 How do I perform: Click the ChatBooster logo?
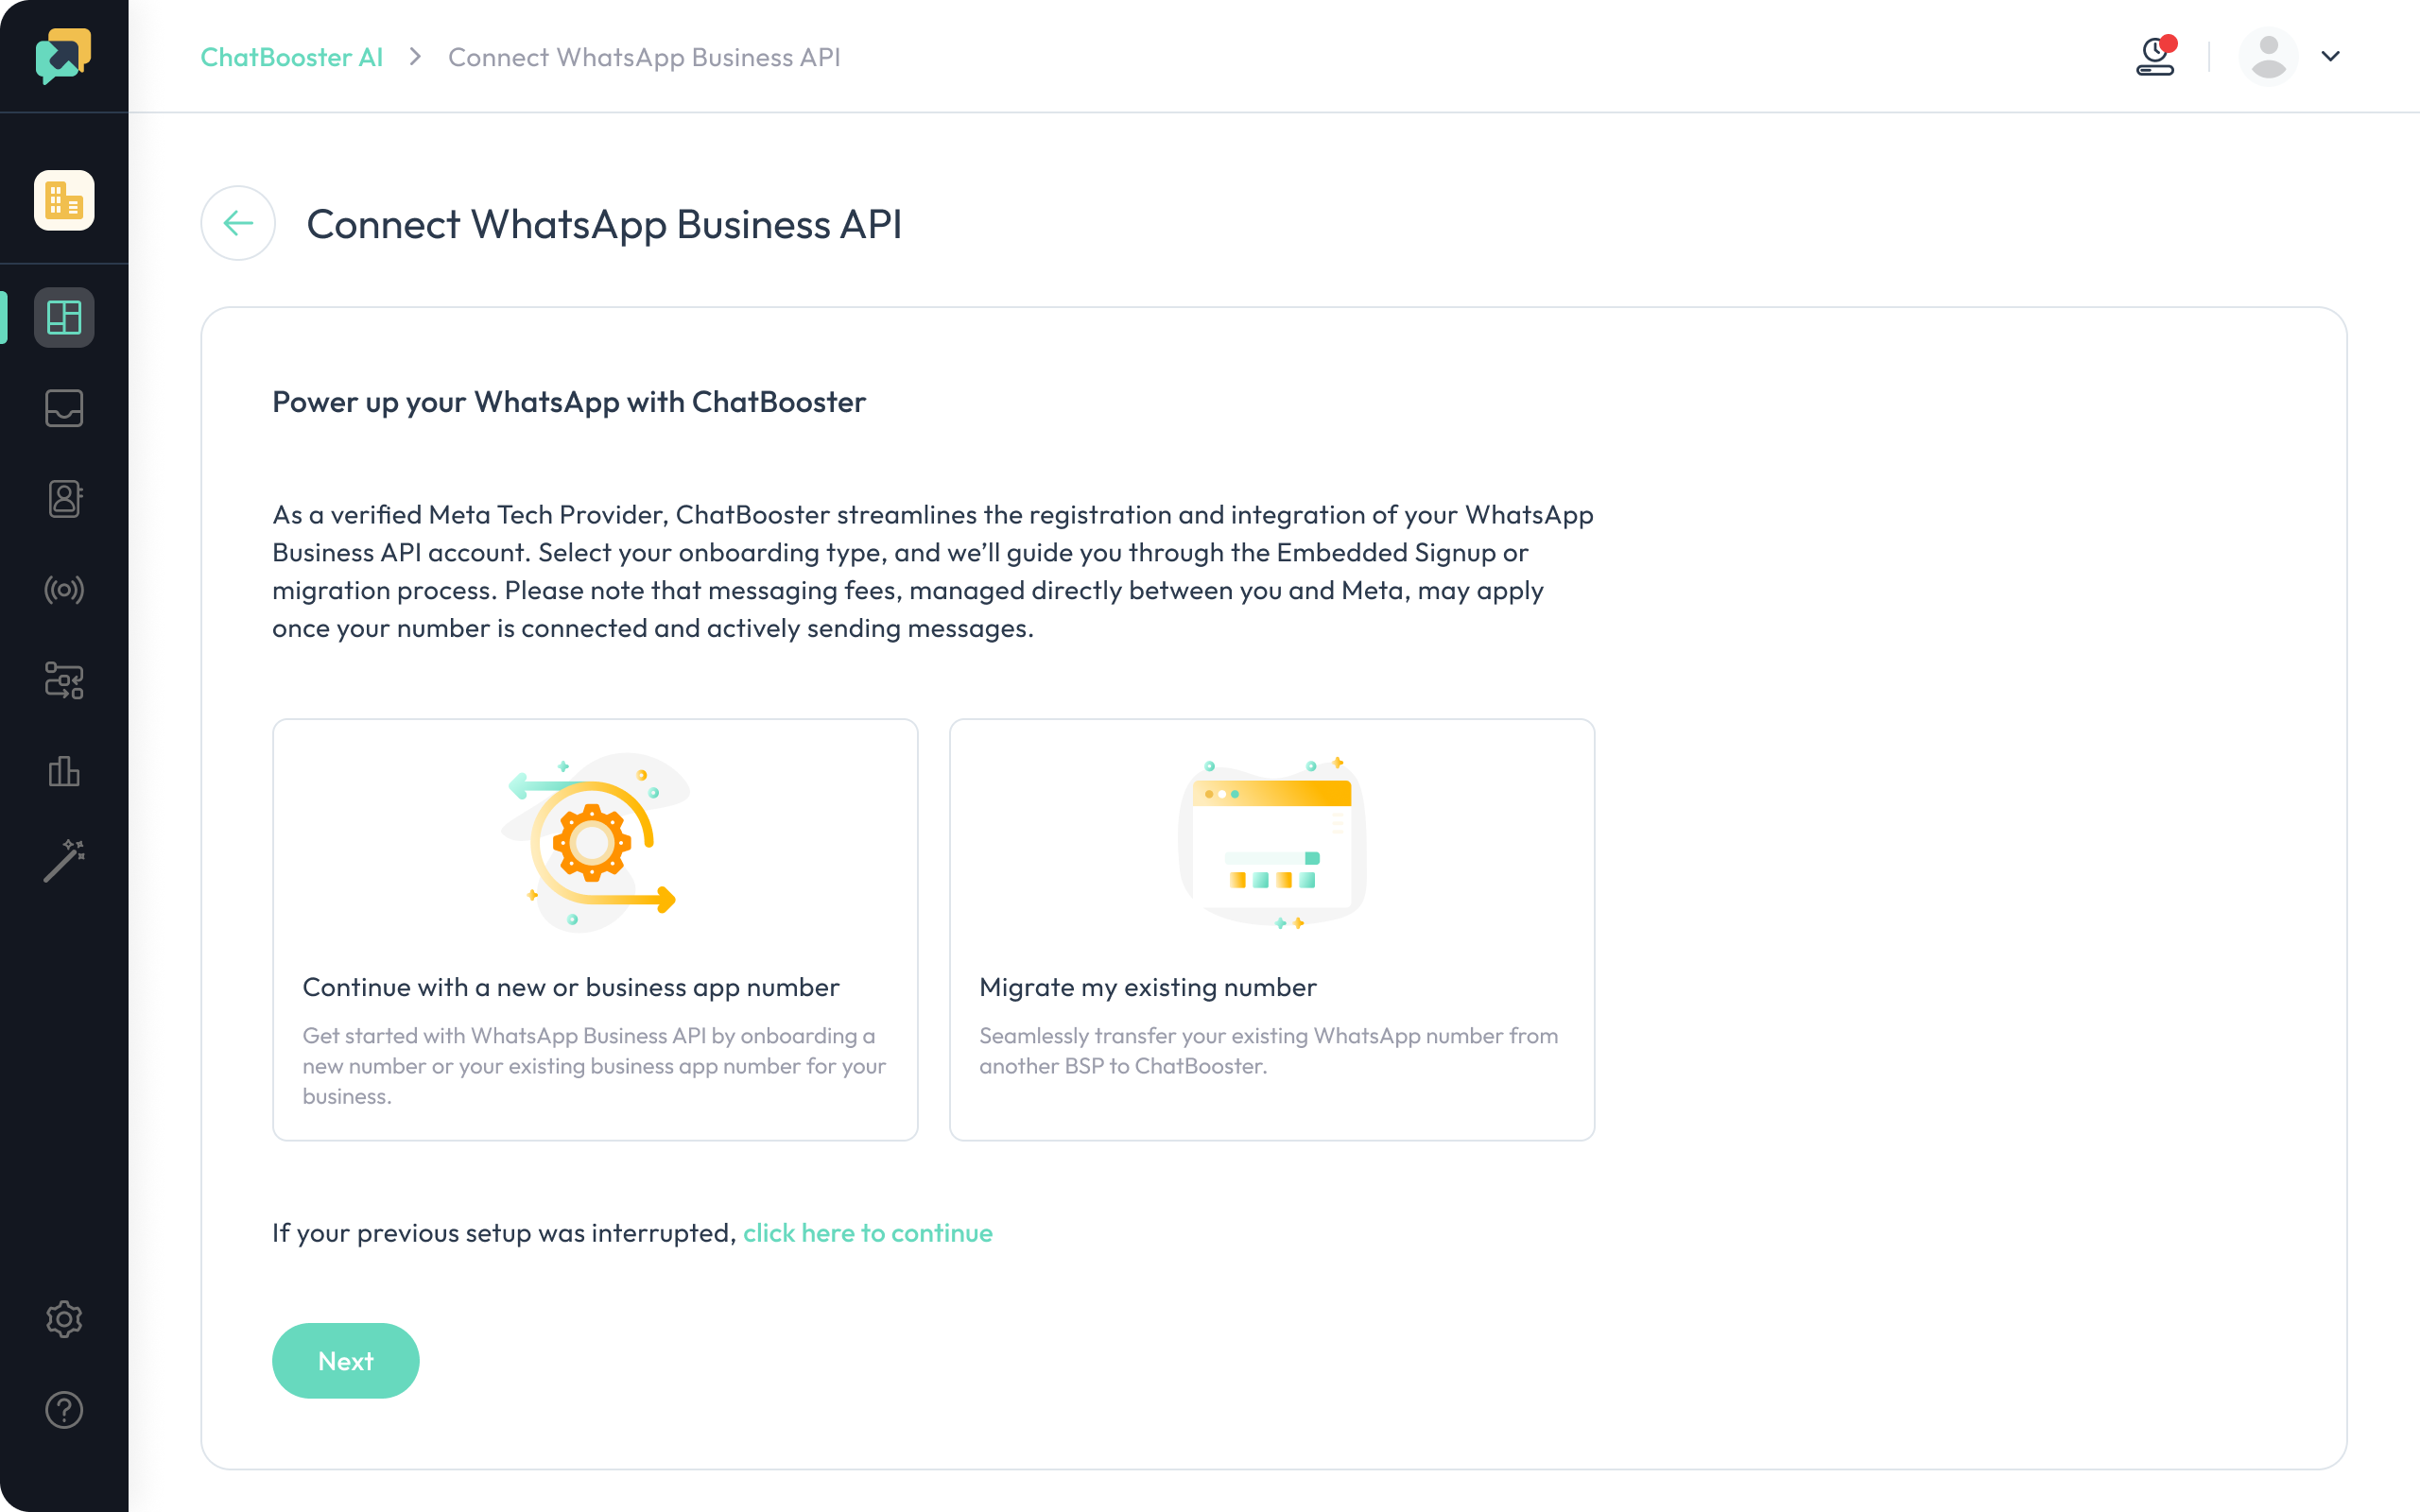(x=64, y=56)
